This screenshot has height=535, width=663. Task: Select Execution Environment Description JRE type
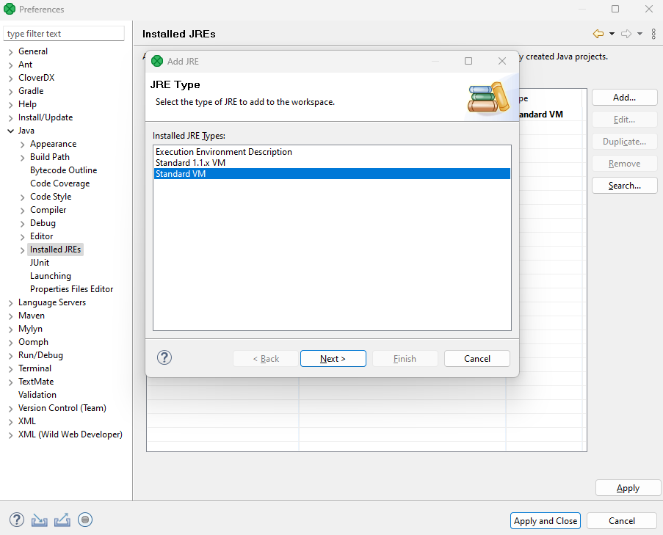pos(223,152)
